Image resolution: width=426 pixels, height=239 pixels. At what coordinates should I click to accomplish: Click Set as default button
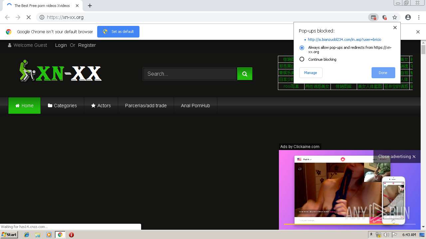tap(118, 32)
